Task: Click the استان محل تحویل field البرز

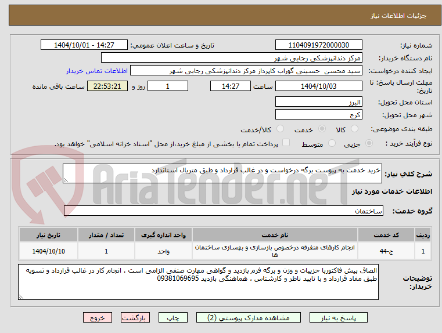Action: pyautogui.click(x=318, y=102)
